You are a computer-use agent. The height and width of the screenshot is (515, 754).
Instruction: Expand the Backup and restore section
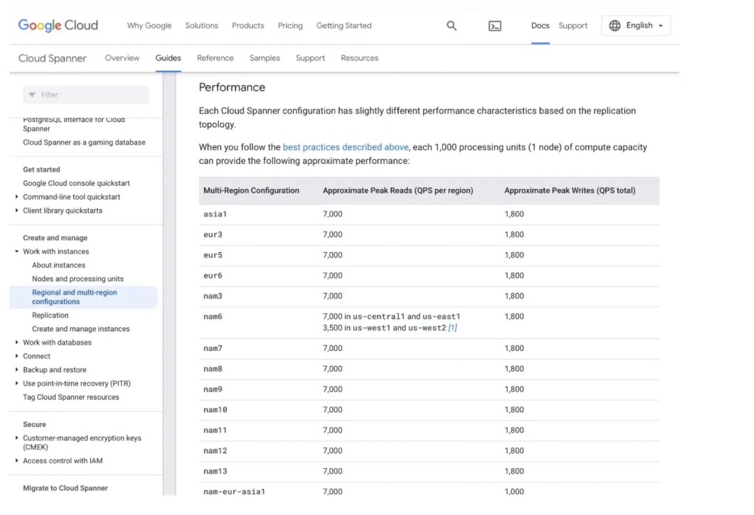pyautogui.click(x=17, y=370)
